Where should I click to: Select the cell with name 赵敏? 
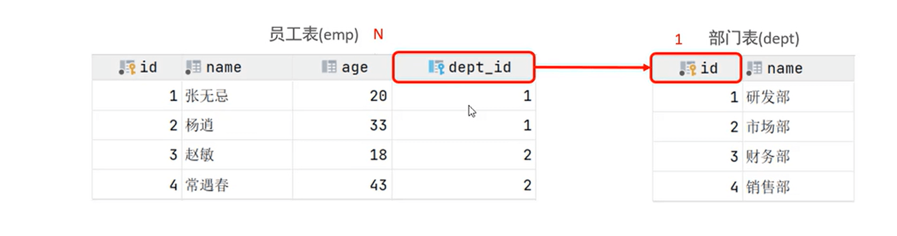tap(237, 155)
